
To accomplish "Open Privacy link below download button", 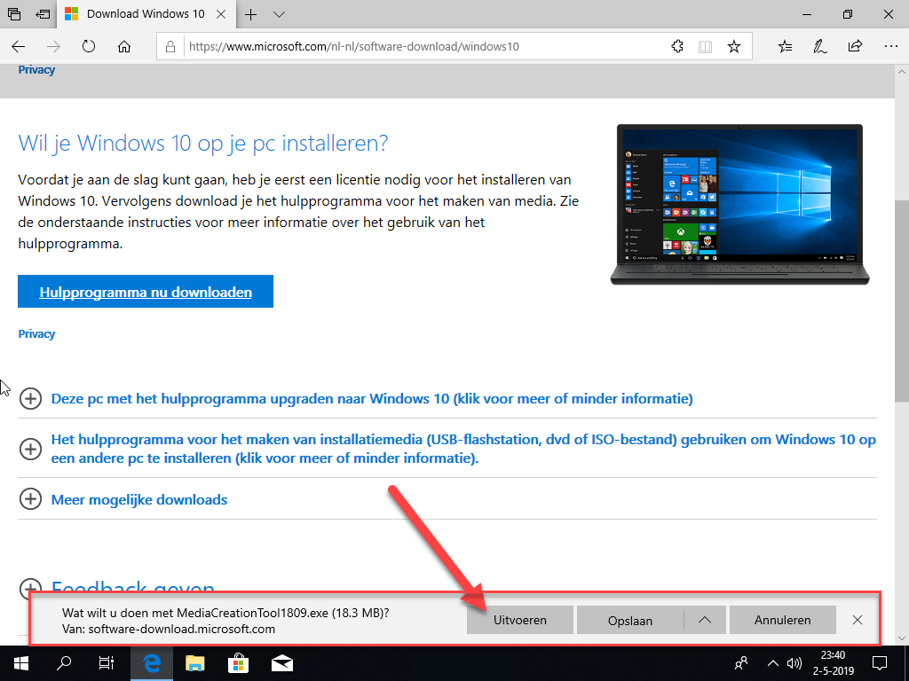I will click(36, 333).
